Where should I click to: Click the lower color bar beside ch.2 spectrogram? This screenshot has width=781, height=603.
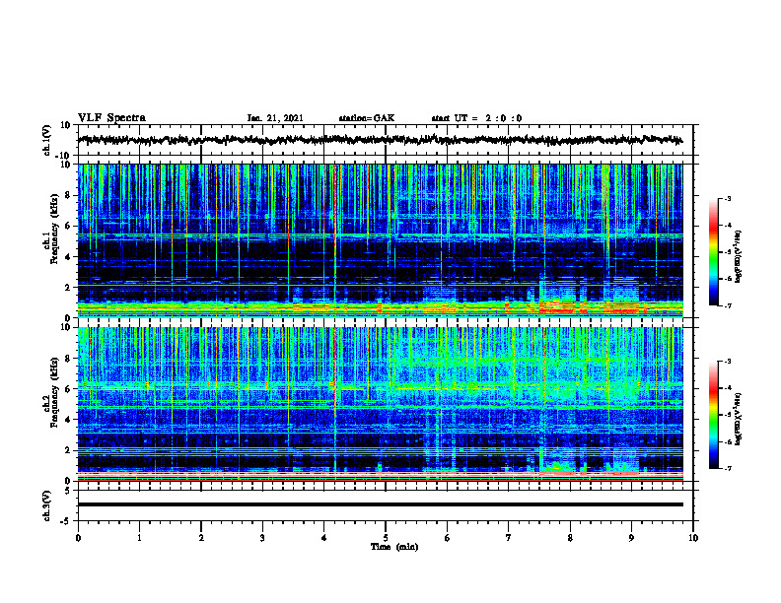pos(714,415)
